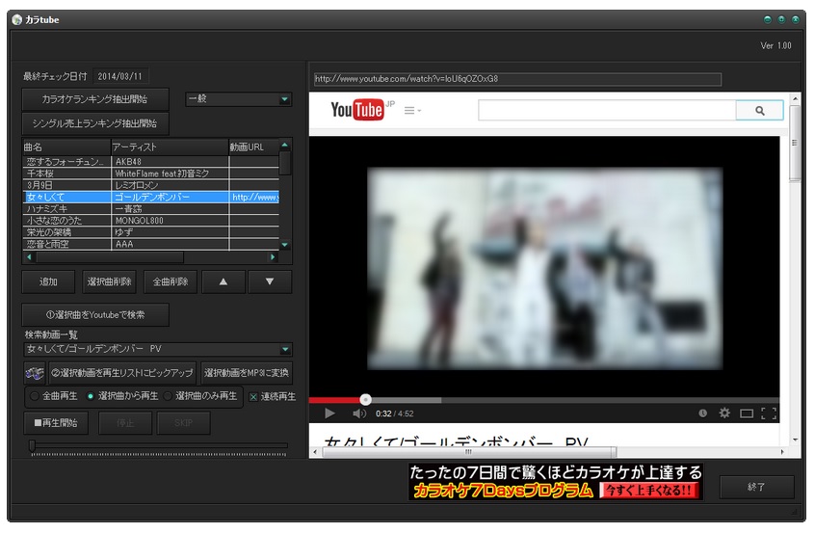Mute the video with the speaker icon
Viewport: 815px width, 534px height.
click(x=358, y=414)
